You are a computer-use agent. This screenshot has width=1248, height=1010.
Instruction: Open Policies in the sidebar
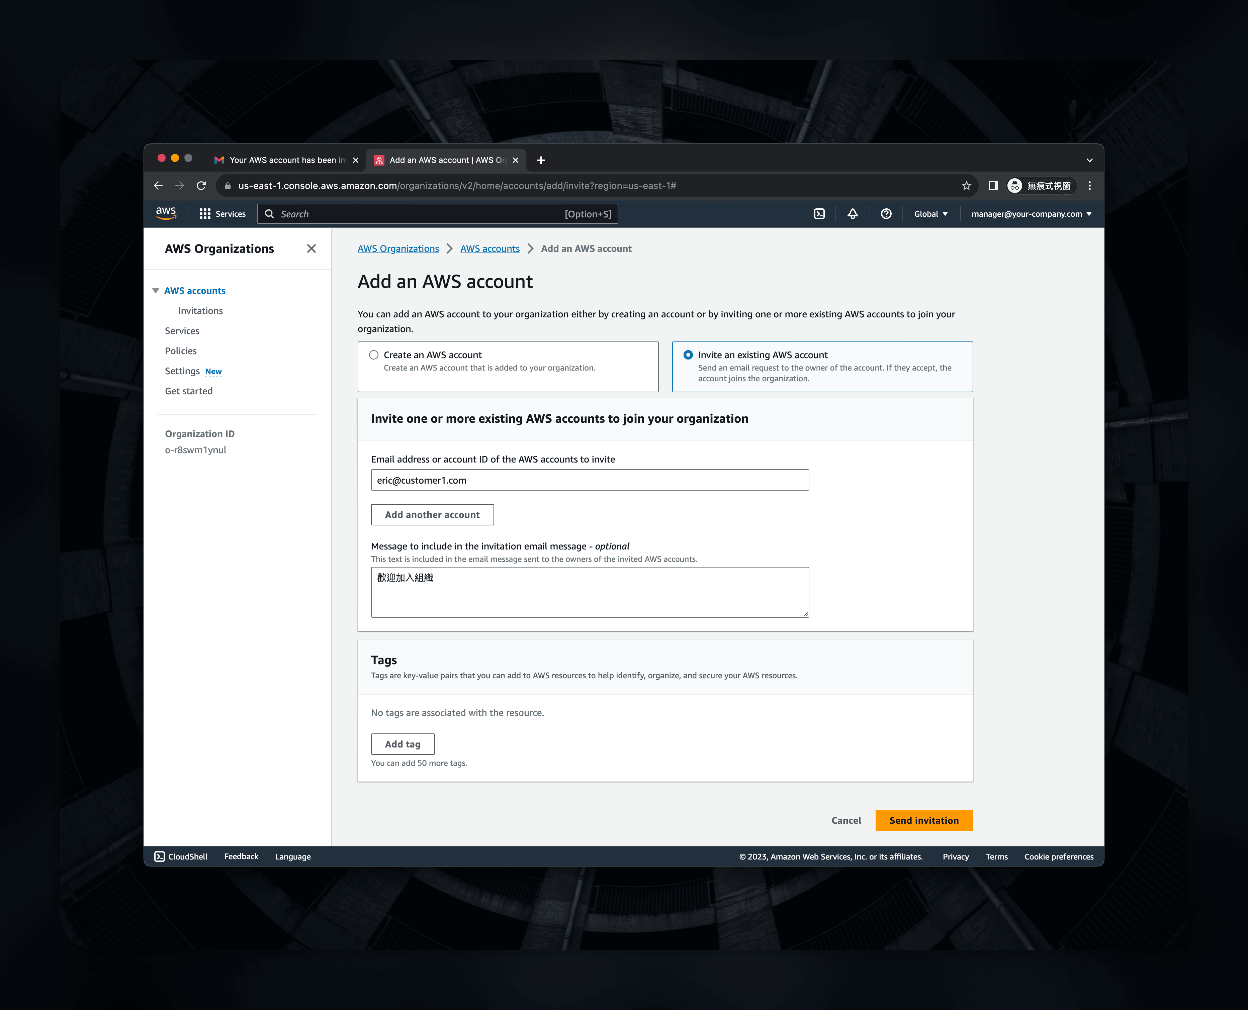[x=180, y=351]
